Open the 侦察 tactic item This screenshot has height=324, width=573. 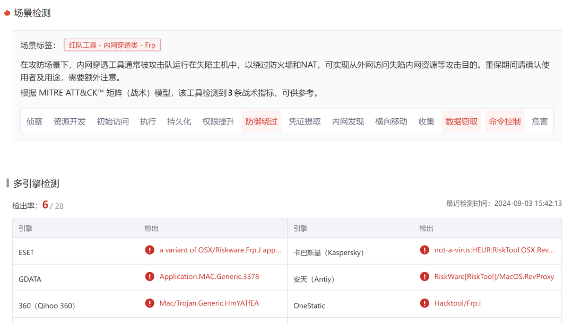click(x=34, y=121)
